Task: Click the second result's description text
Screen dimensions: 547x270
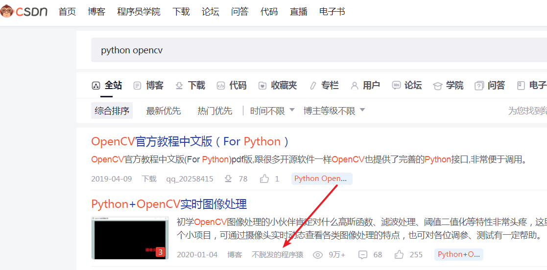Action: pyautogui.click(x=362, y=228)
